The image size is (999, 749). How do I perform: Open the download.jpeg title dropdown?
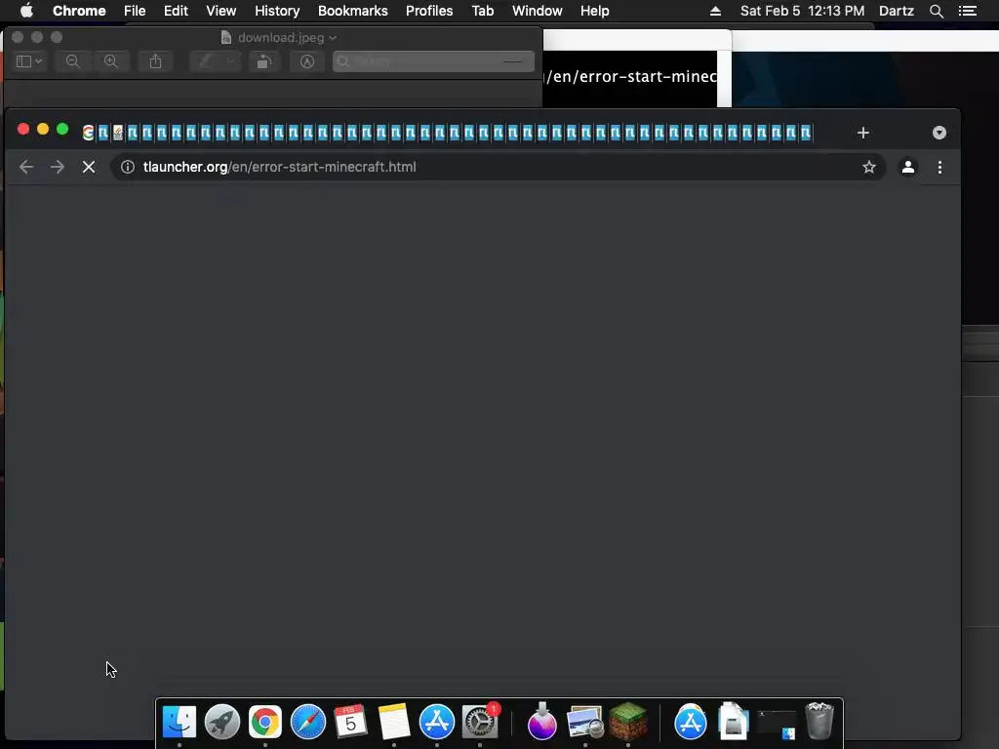point(332,38)
